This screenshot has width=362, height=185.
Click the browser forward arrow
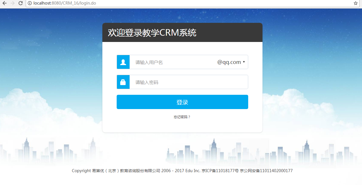12,3
